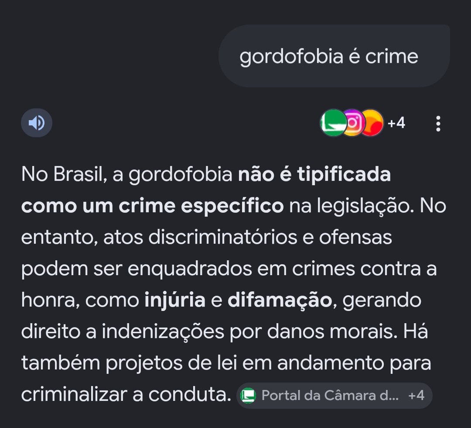Click the text 'criminalizar a conduta.'
Image resolution: width=471 pixels, height=428 pixels.
coord(126,394)
